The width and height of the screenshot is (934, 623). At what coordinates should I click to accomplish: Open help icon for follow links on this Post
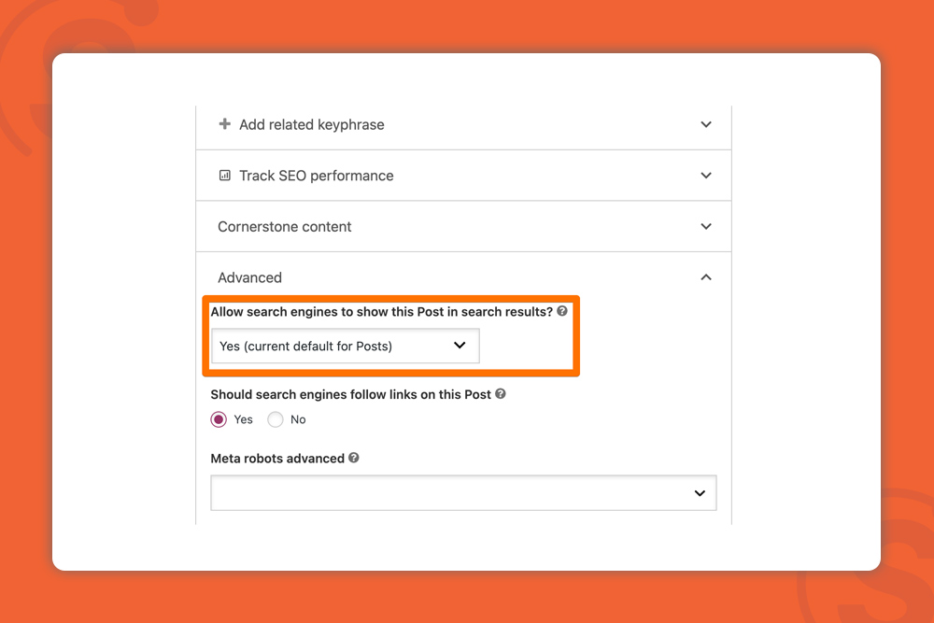pos(501,393)
